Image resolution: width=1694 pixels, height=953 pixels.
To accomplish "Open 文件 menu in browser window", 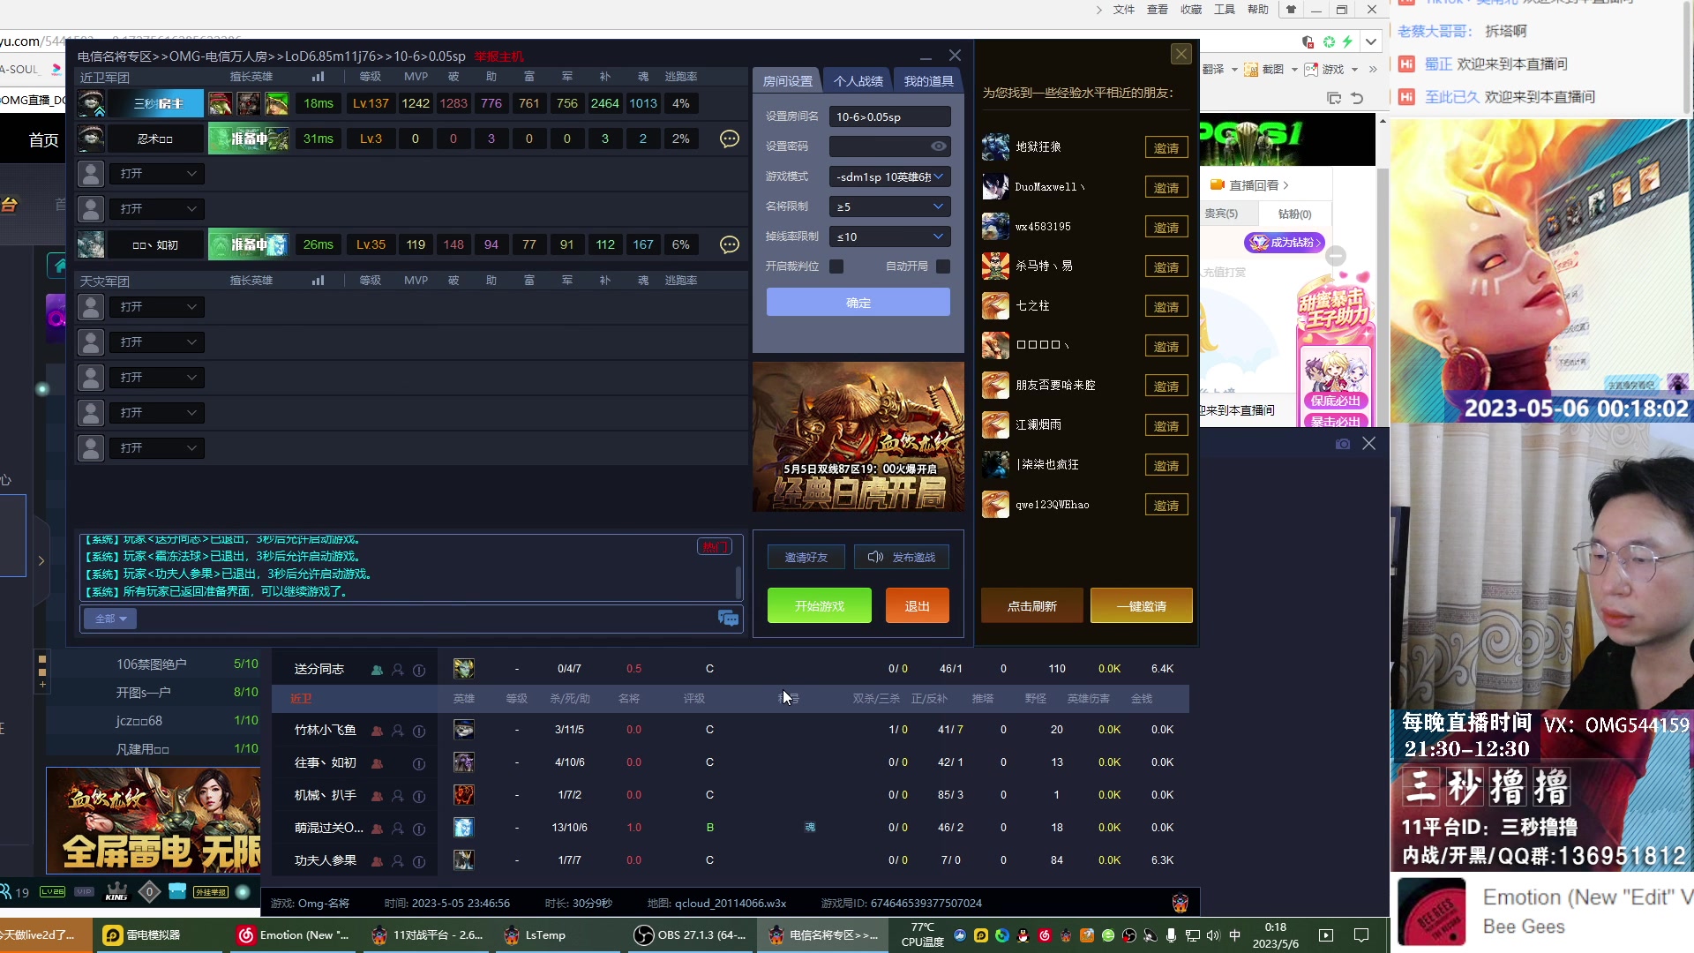I will tap(1124, 10).
